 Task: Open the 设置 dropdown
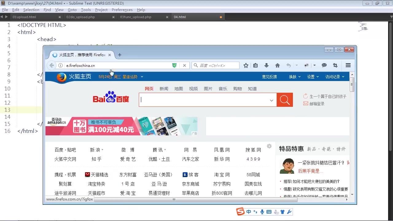(x=313, y=77)
